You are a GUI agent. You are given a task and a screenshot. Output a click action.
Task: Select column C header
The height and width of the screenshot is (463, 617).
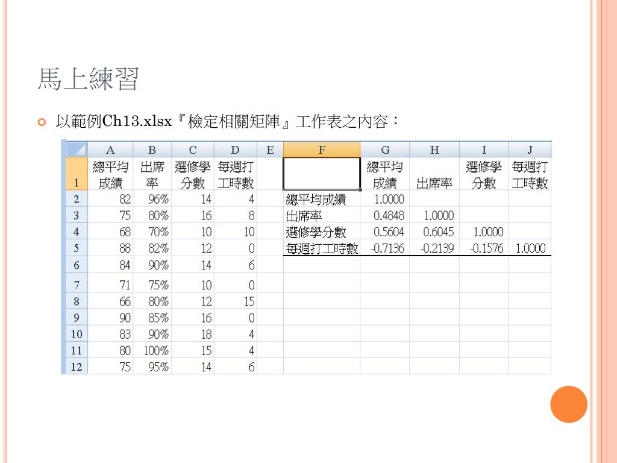(193, 150)
